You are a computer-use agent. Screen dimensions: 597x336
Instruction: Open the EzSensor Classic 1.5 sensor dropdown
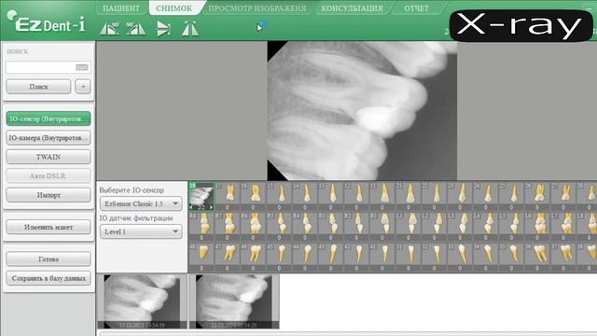coord(141,203)
